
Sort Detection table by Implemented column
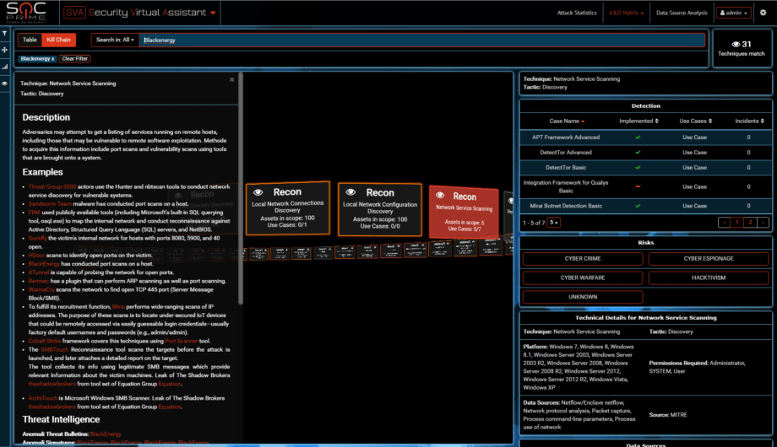point(638,121)
